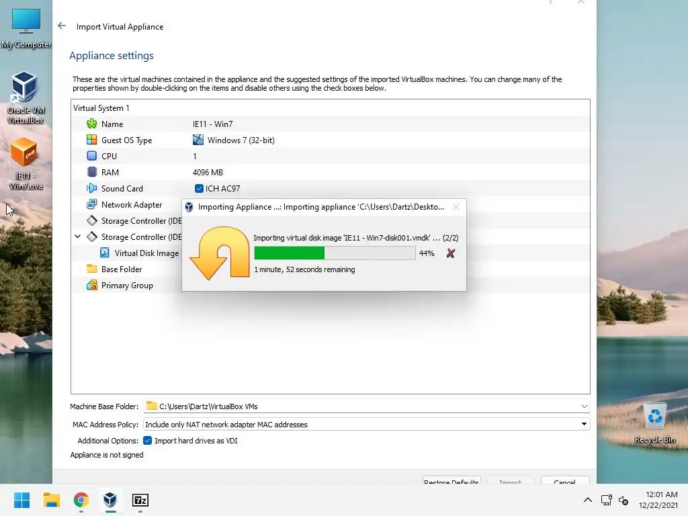Click the Network Adapter icon
The width and height of the screenshot is (688, 516).
91,204
